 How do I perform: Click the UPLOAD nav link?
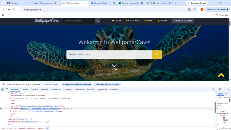tap(149, 21)
